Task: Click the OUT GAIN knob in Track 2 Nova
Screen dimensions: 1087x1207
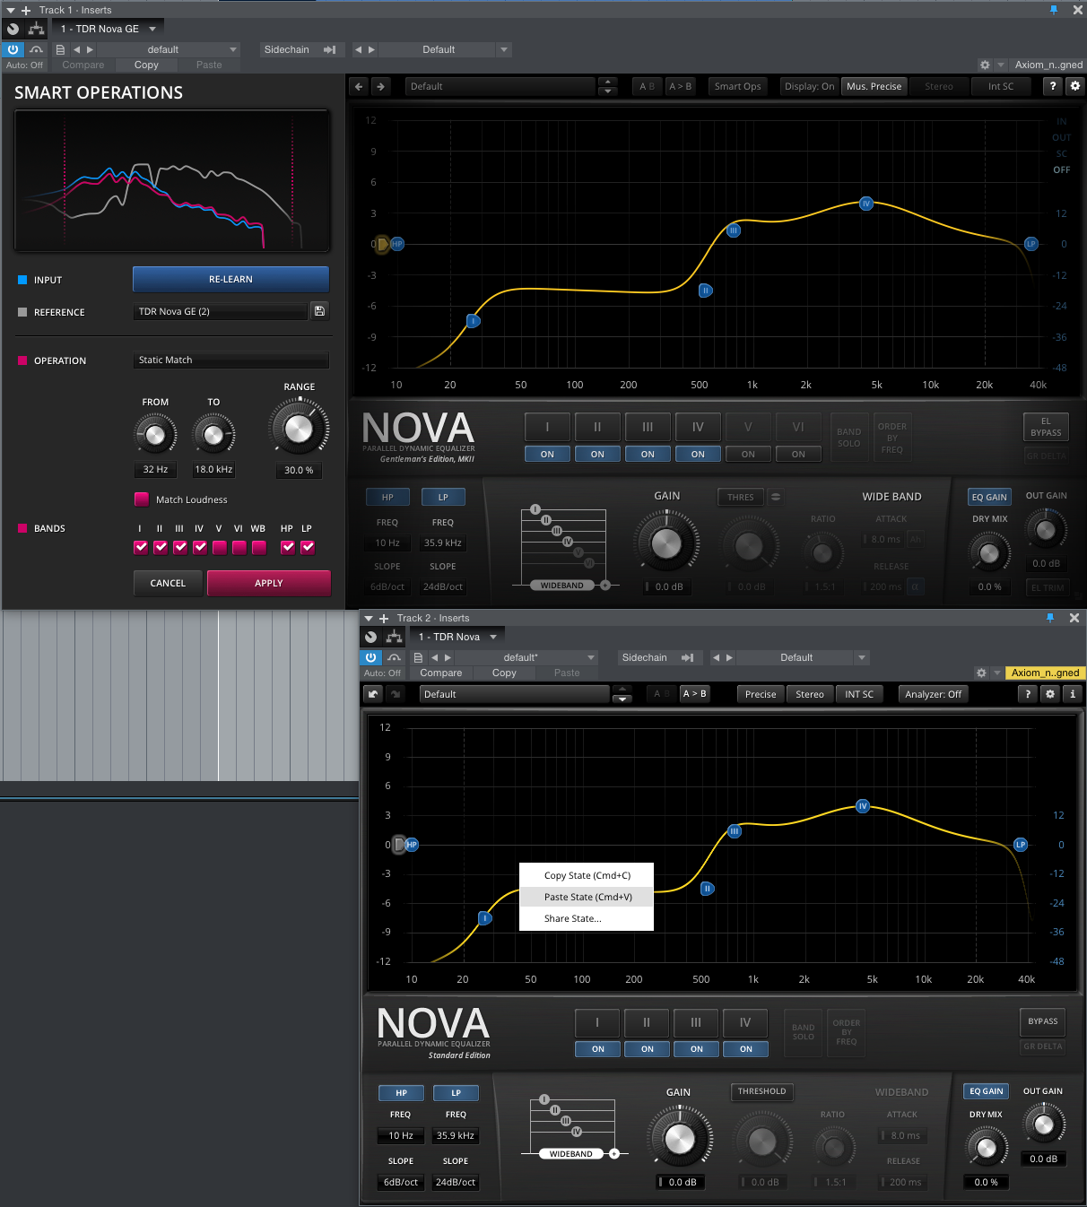Action: pos(1044,1124)
